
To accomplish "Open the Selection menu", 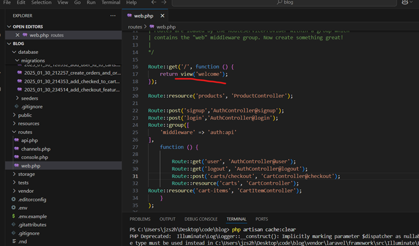I will tap(41, 2).
